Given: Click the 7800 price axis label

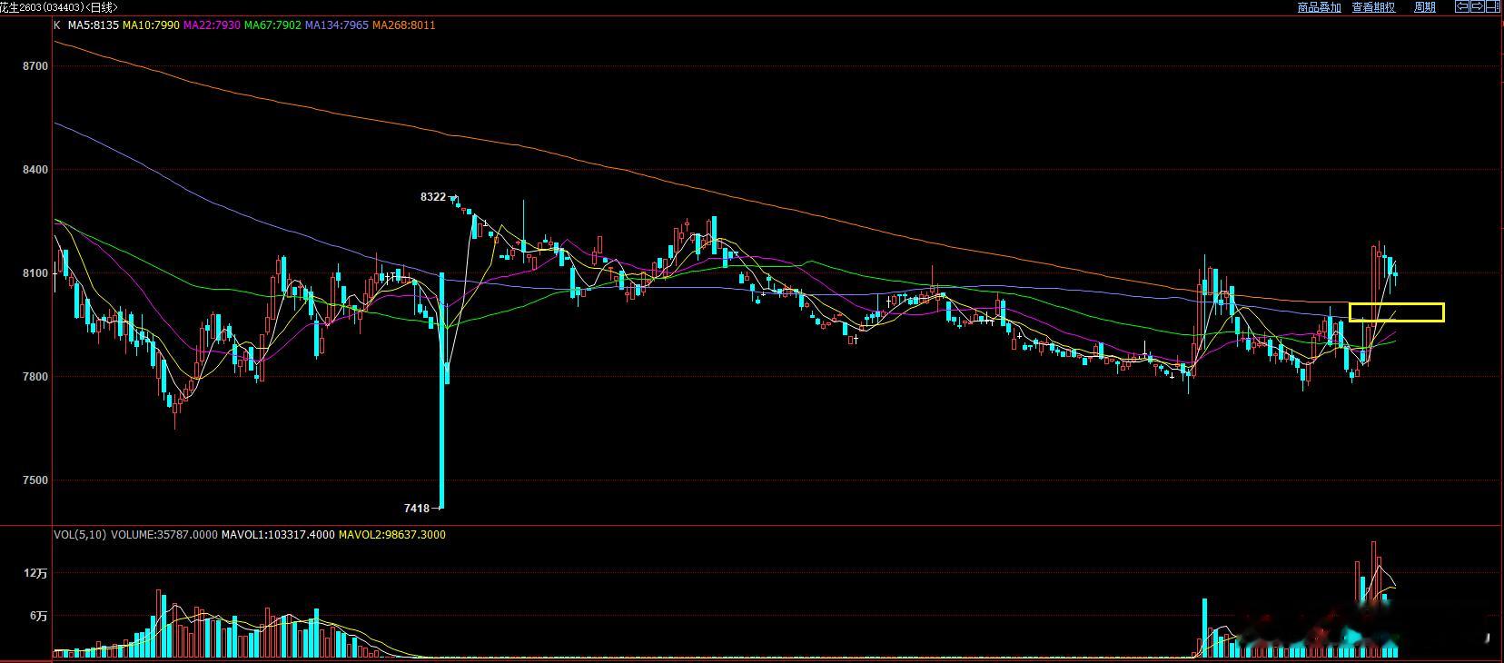Looking at the screenshot, I should 36,377.
